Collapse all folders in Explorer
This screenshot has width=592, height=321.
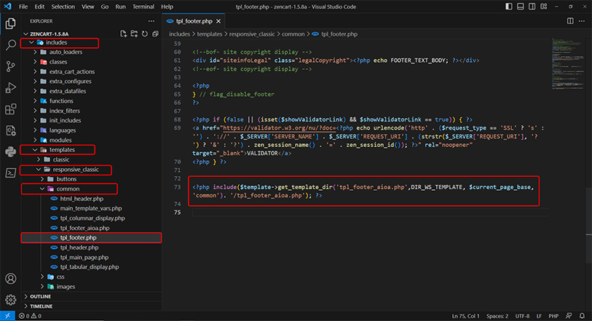tap(155, 34)
